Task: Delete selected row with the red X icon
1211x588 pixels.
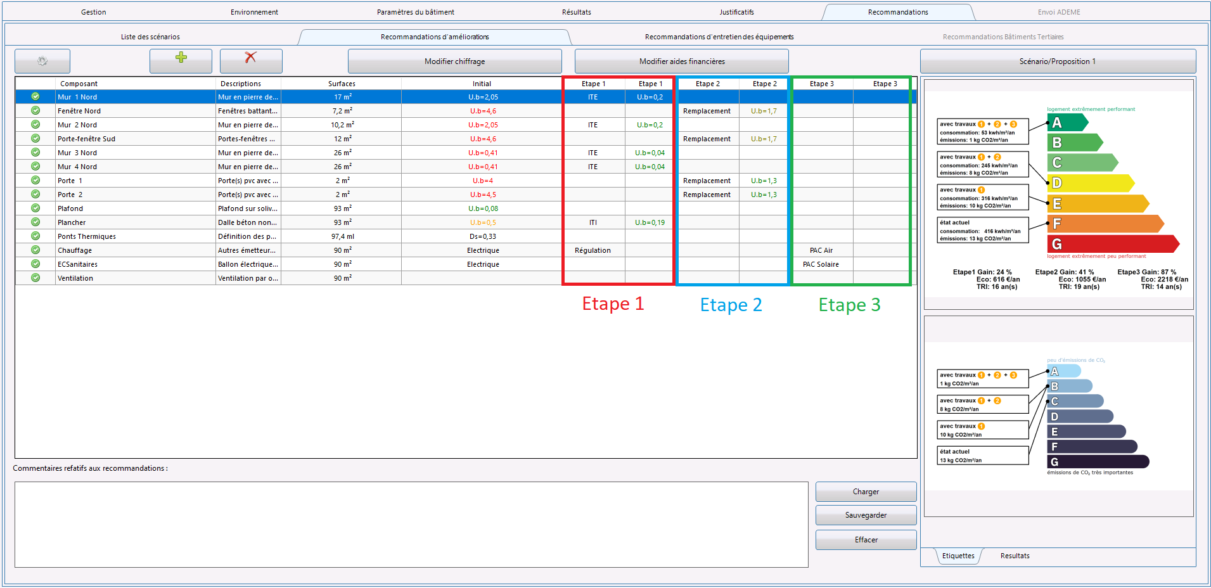Action: pyautogui.click(x=250, y=61)
